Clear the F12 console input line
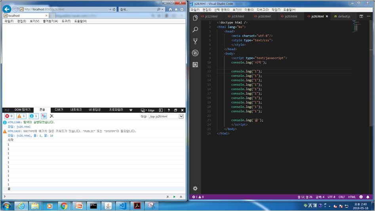Screen dimensions: 375x211 [168, 197]
